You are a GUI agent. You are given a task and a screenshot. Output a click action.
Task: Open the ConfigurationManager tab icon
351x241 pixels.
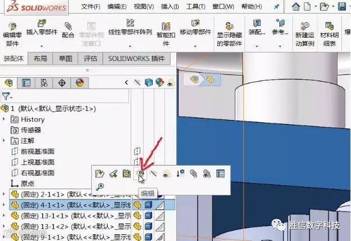[x=44, y=83]
